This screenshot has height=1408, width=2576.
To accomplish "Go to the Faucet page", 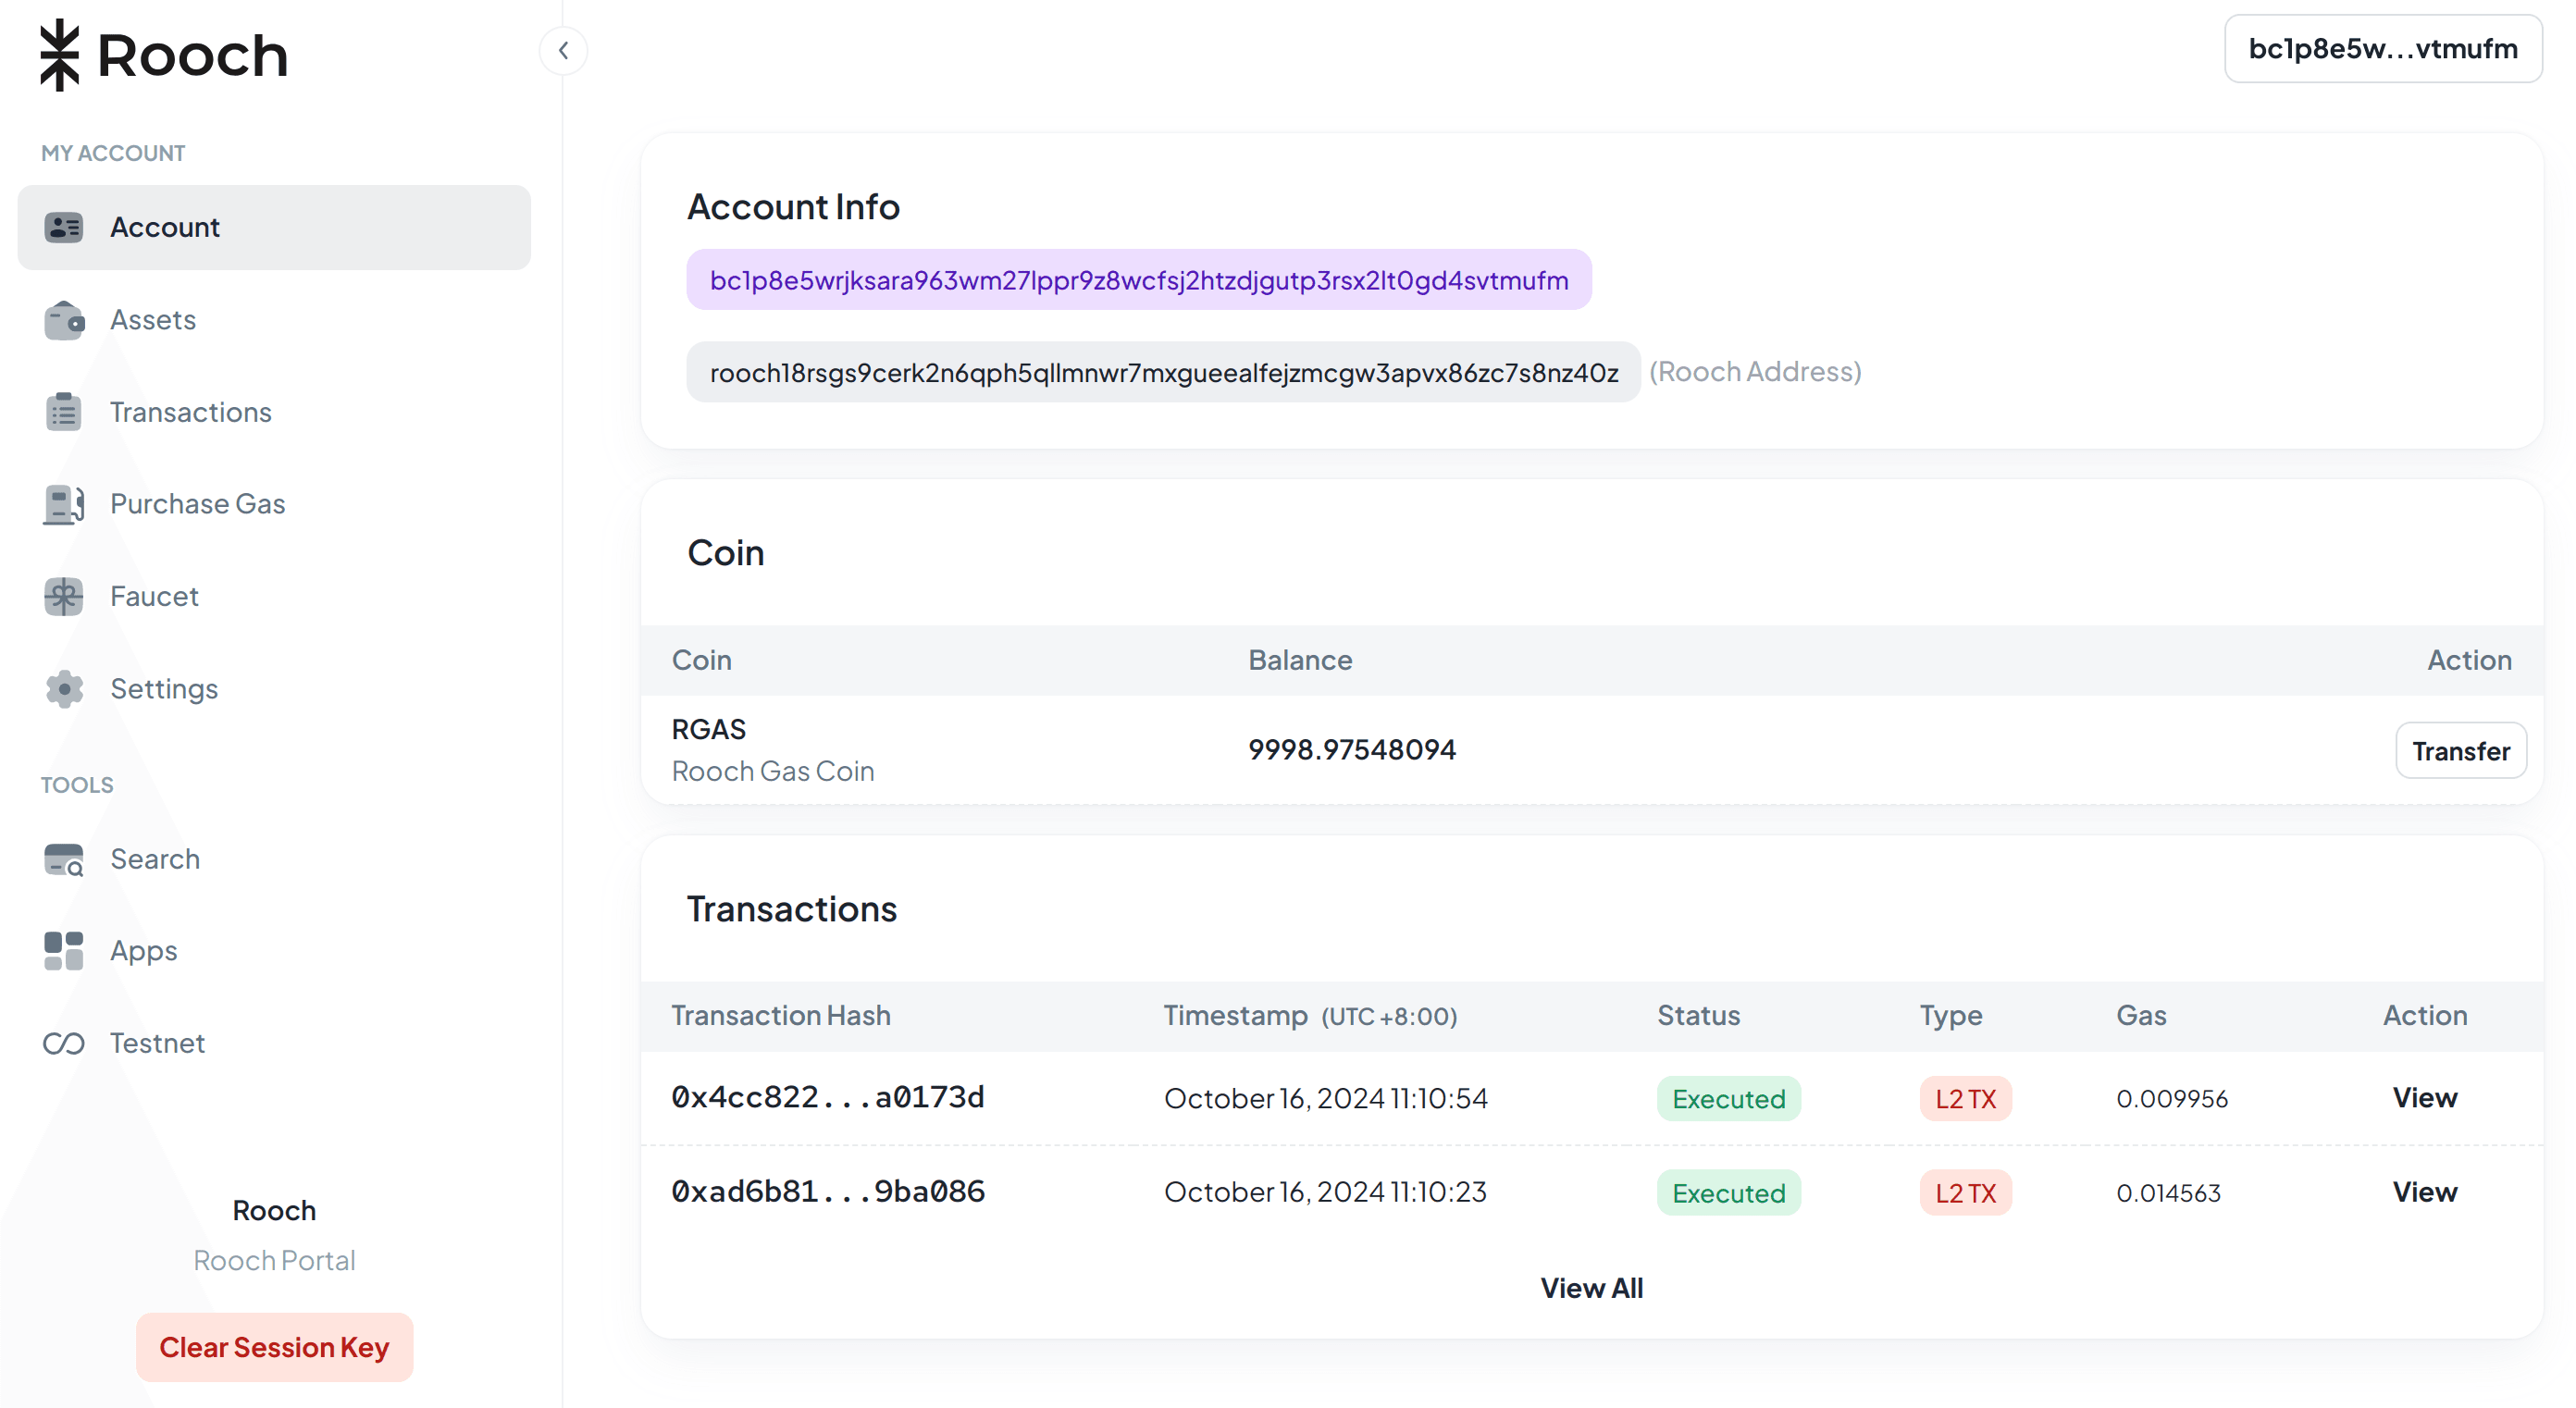I will click(154, 597).
